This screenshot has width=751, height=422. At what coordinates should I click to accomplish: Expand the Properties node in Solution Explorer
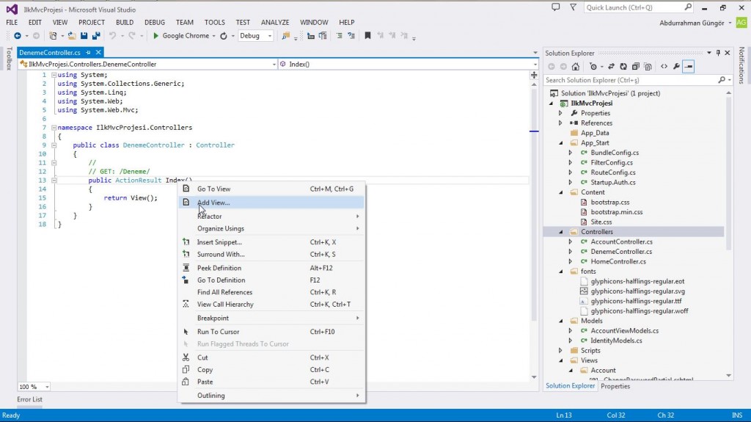560,113
